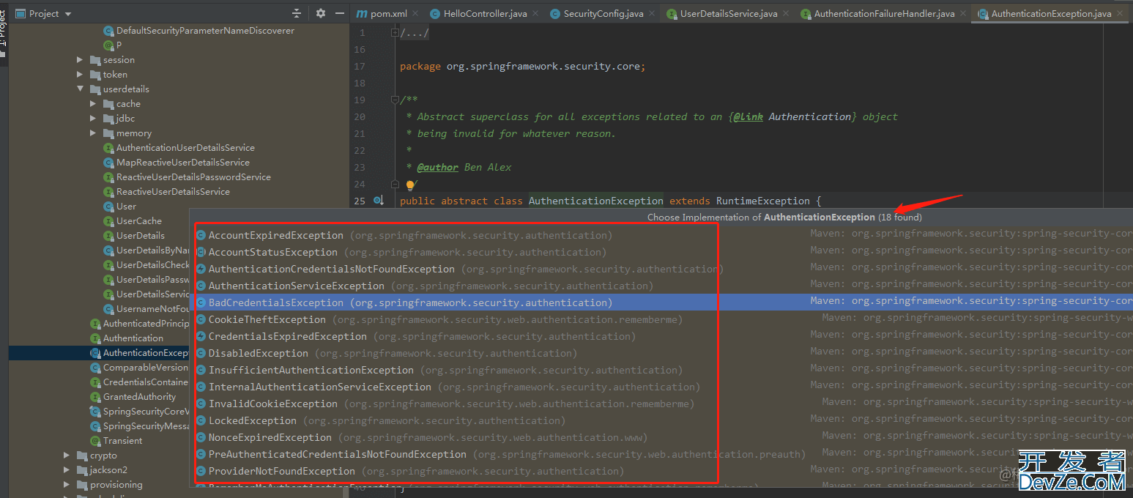
Task: Choose InsufficientAuthenticationException from the list
Action: (x=661, y=371)
